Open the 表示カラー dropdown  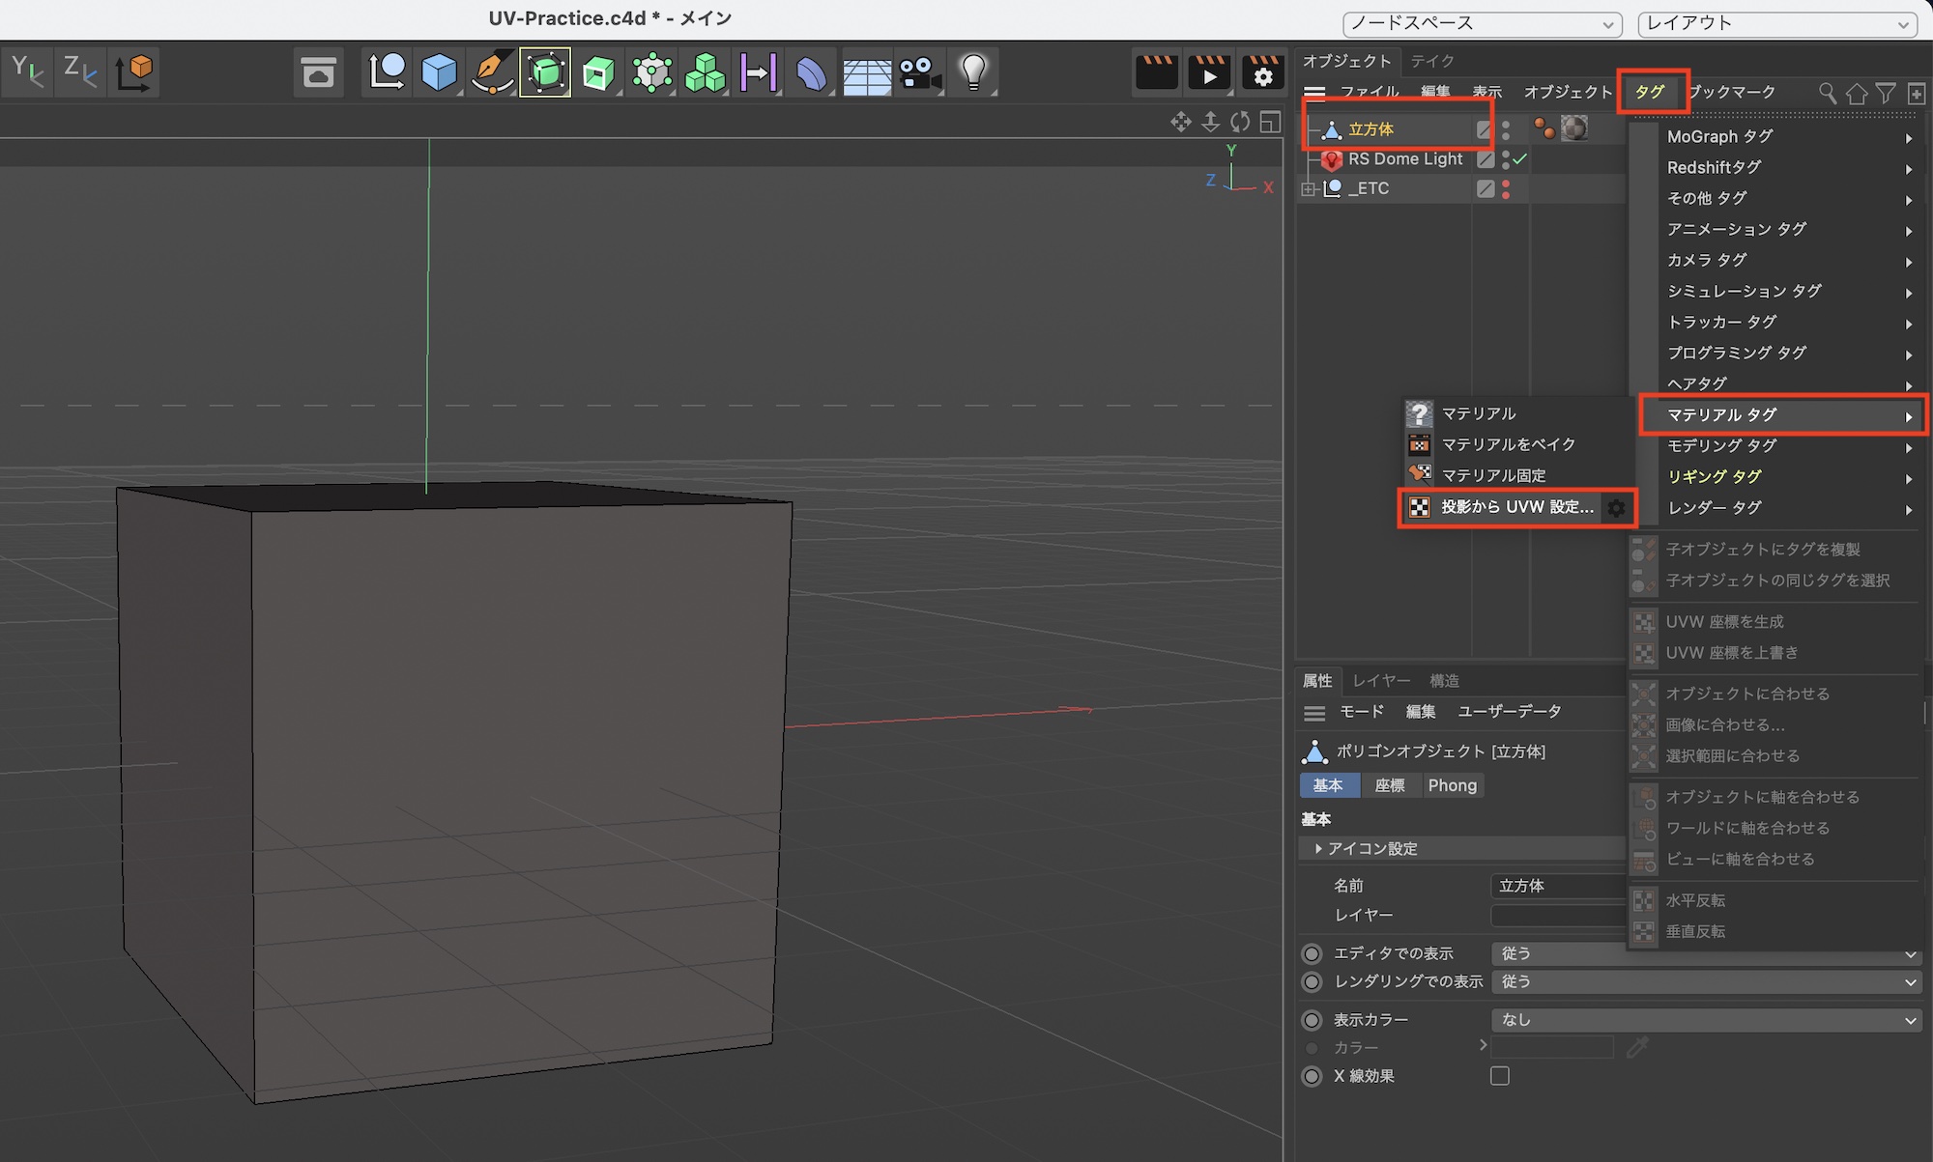point(1705,1020)
